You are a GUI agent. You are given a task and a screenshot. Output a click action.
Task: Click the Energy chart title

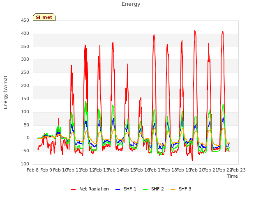click(x=131, y=4)
